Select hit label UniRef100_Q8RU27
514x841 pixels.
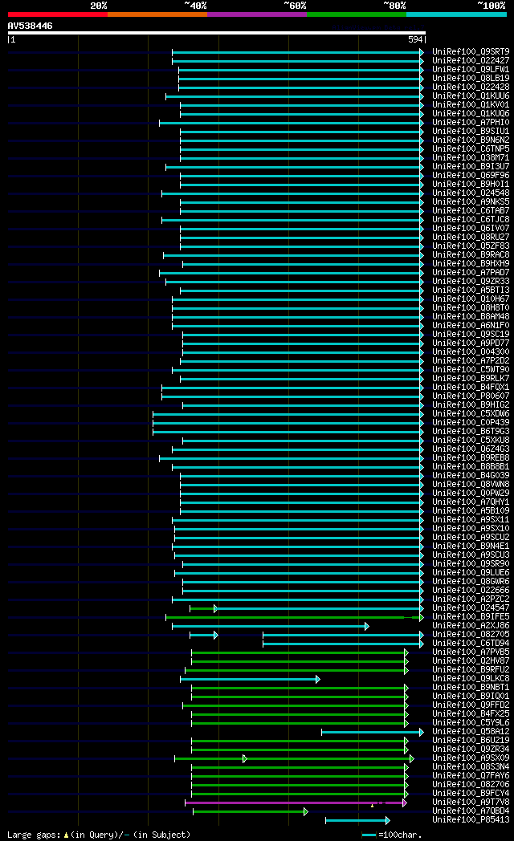(471, 237)
